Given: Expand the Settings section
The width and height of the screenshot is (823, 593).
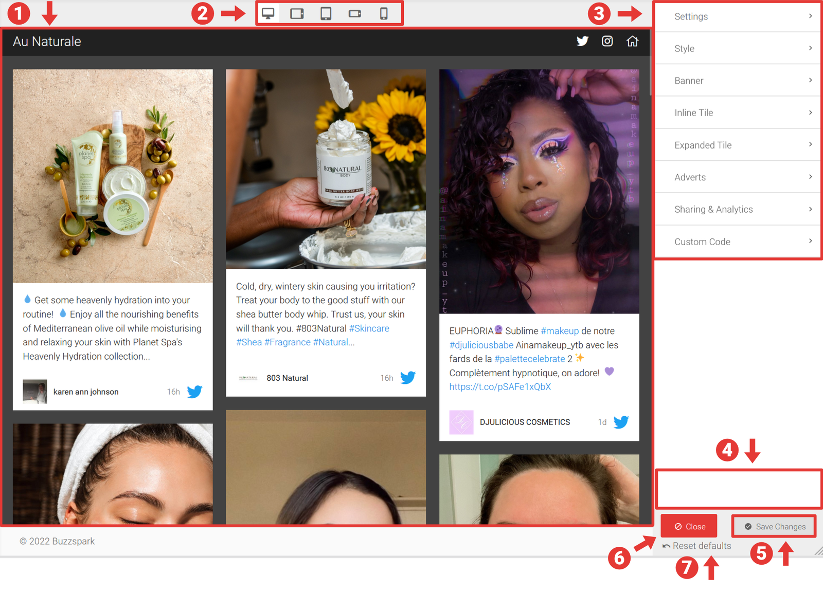Looking at the screenshot, I should (x=738, y=16).
